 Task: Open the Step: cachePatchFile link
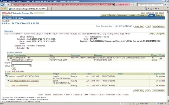click(20, 86)
